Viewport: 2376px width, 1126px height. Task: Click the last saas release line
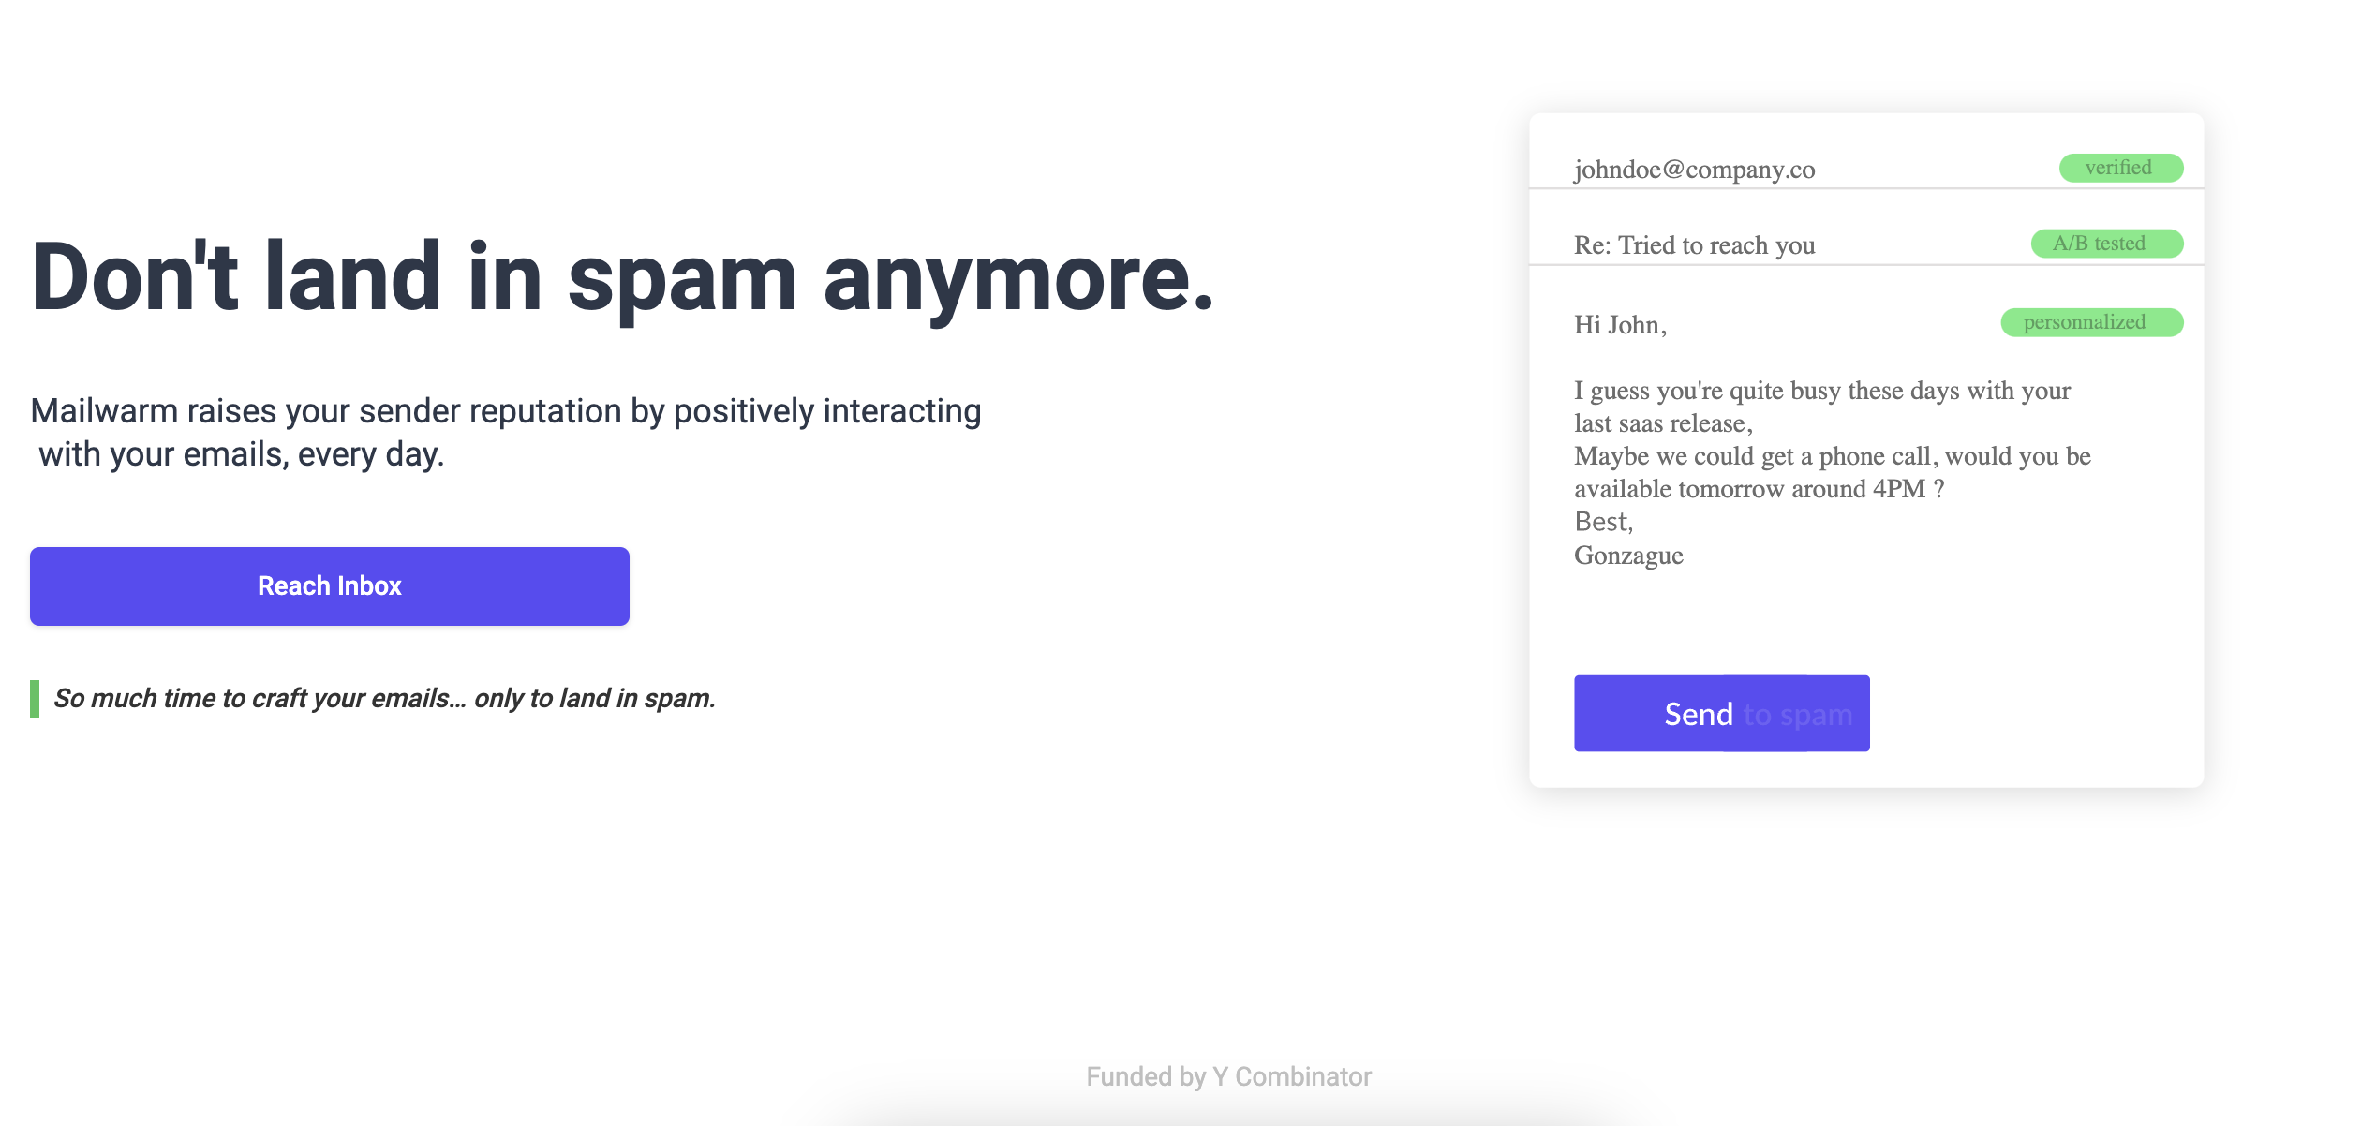click(x=1662, y=423)
